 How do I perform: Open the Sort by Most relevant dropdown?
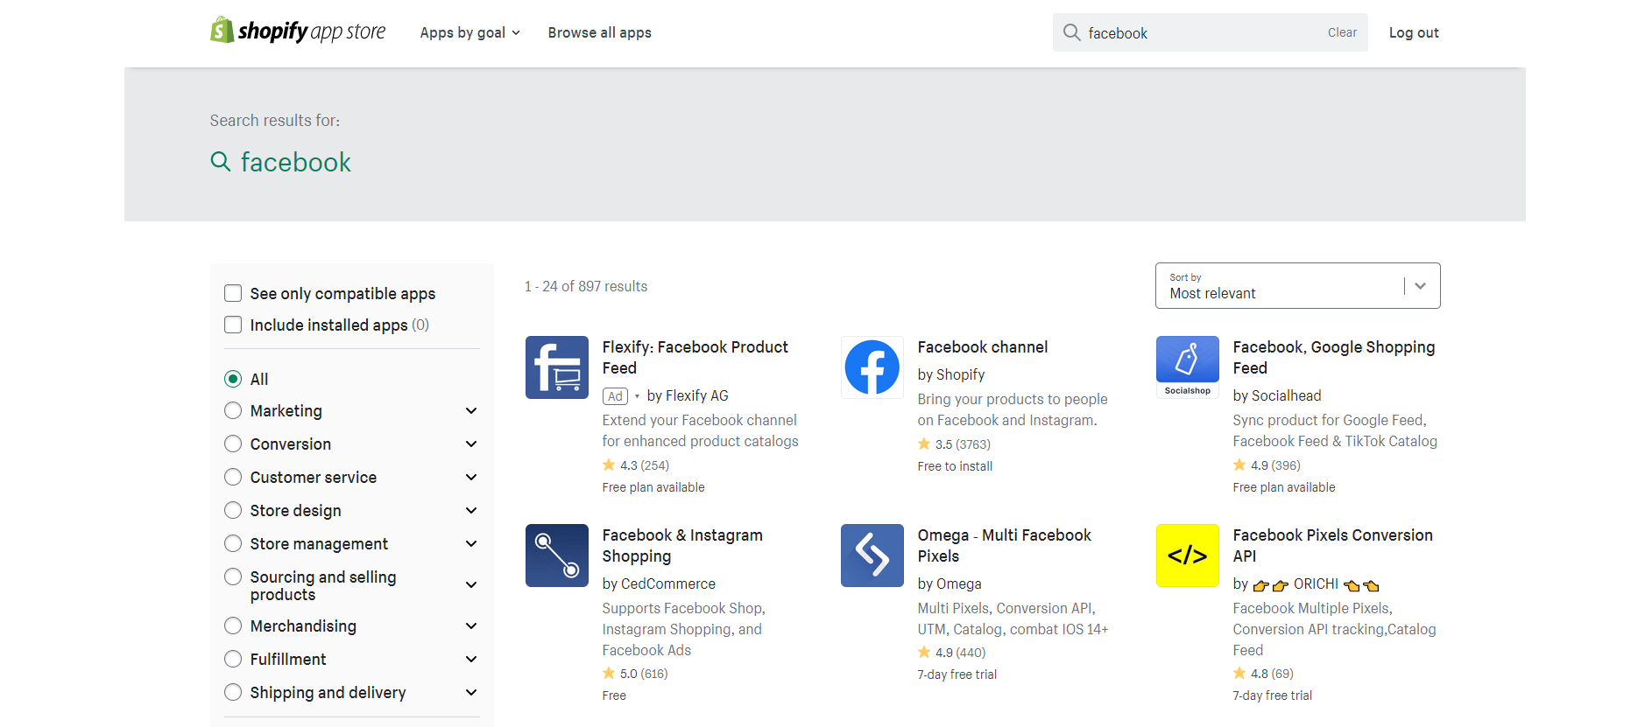(1297, 286)
